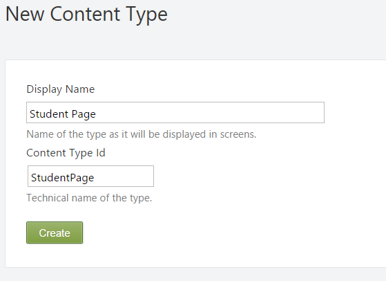Screen dimensions: 386x281
Task: Click the New Content Type heading
Action: 86,15
